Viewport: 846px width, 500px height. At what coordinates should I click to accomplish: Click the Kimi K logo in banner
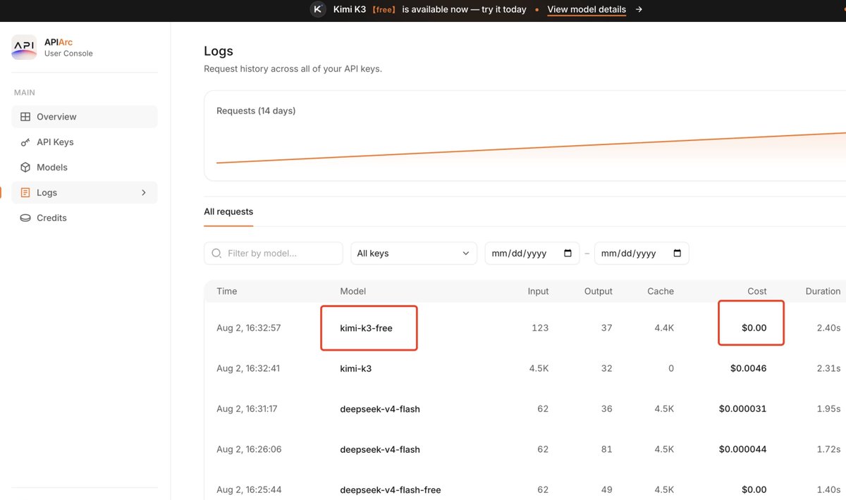pos(318,9)
